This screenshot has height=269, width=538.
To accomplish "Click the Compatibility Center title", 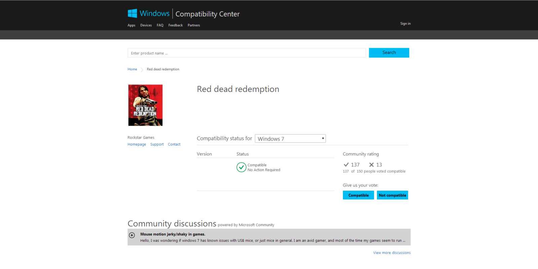I will 207,14.
